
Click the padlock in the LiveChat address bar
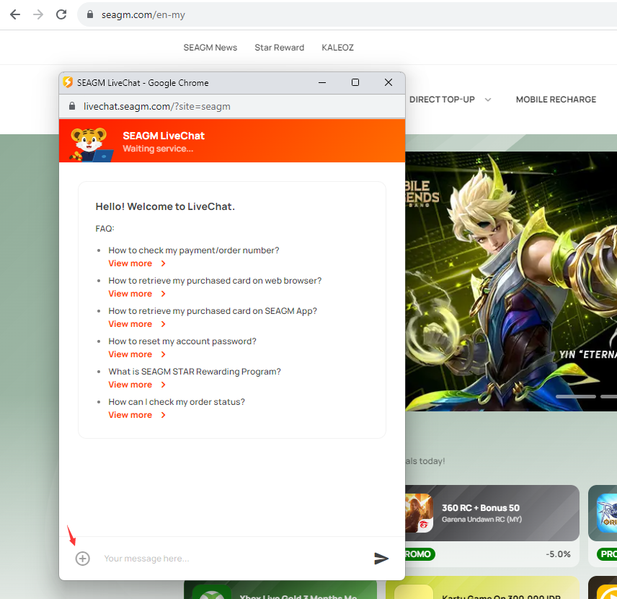click(72, 106)
